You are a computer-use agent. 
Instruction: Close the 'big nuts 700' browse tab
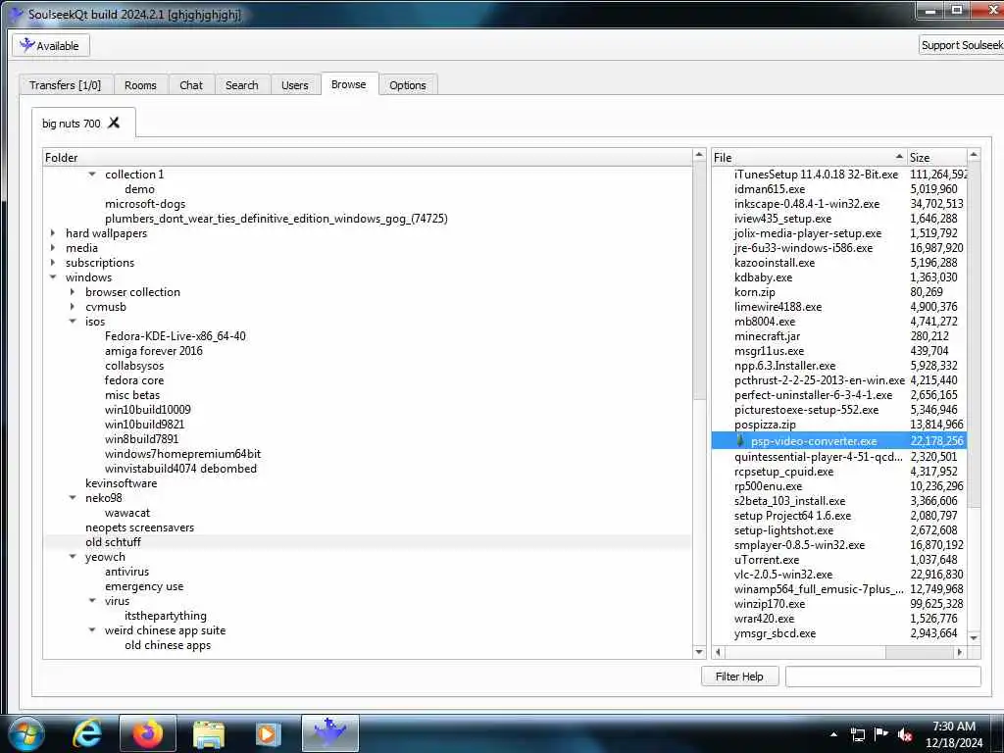tap(114, 123)
